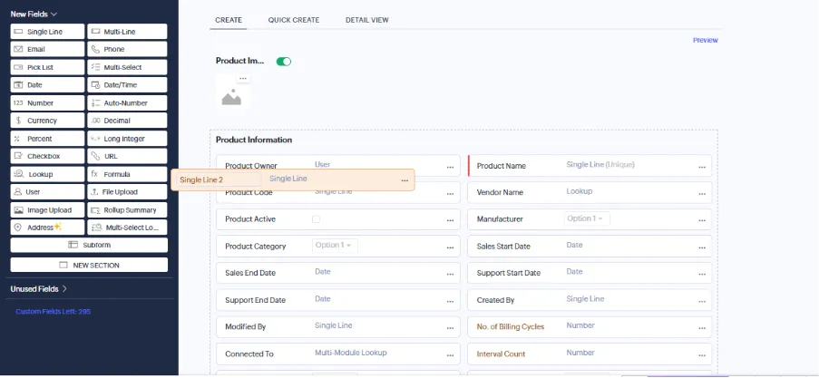Choose the Multi-Select Lookup field type
Screen dimensions: 819x378
[127, 228]
